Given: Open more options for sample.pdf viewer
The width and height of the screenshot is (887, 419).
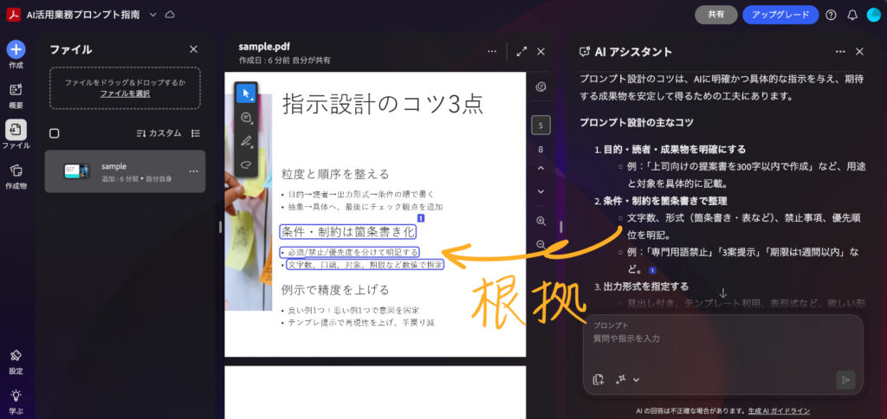Looking at the screenshot, I should coord(492,51).
